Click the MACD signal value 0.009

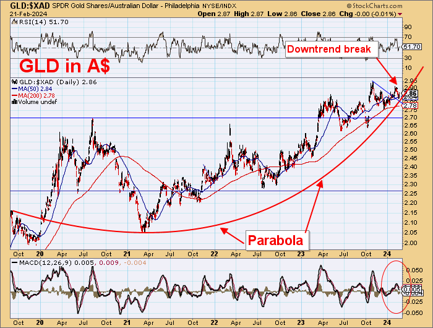(x=108, y=263)
